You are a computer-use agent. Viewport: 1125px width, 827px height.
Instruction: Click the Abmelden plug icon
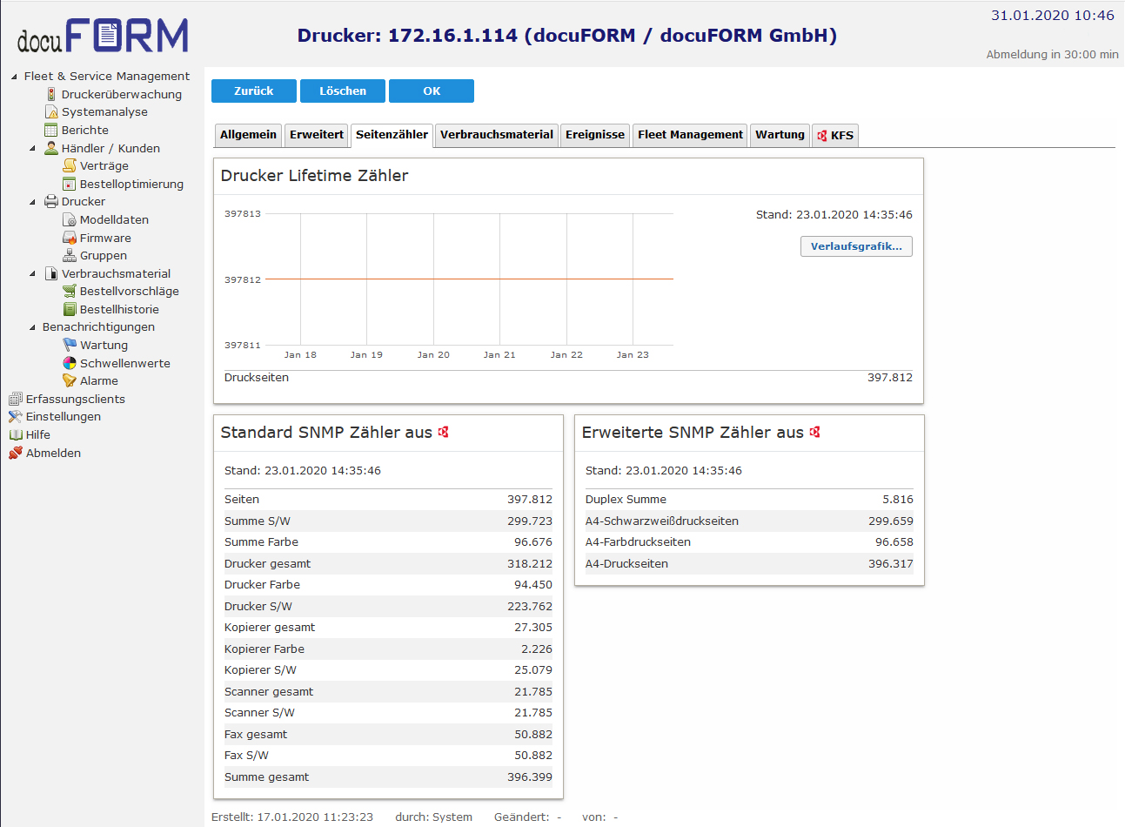tap(15, 453)
